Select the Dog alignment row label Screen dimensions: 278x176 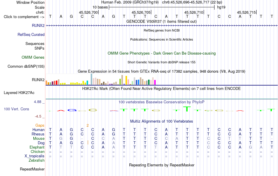[41, 143]
